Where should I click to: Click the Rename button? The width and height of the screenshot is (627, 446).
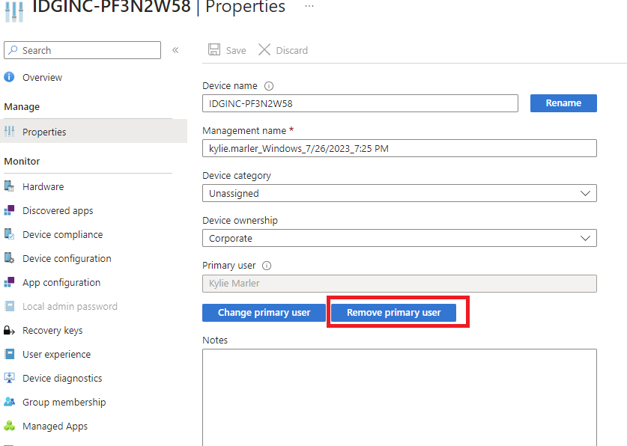point(563,103)
